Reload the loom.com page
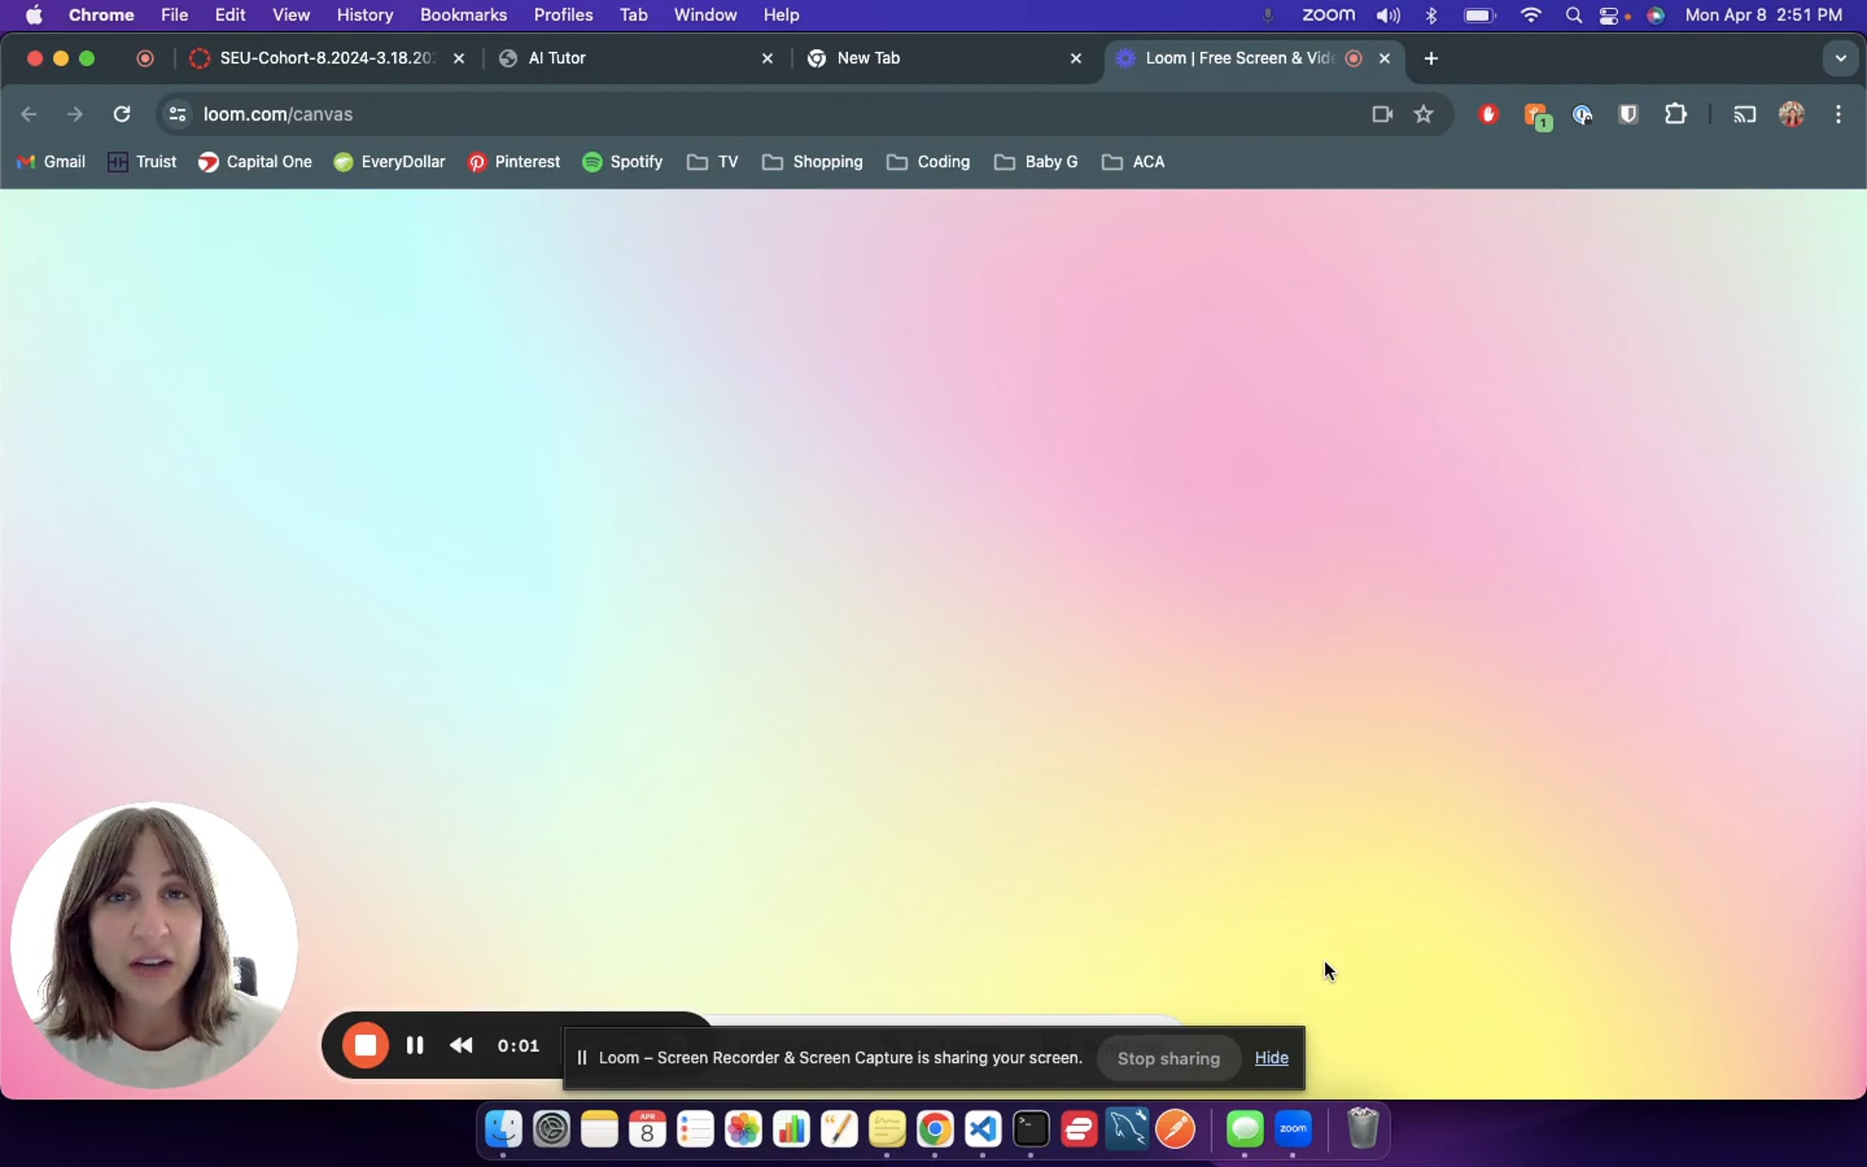Viewport: 1867px width, 1167px height. tap(121, 114)
